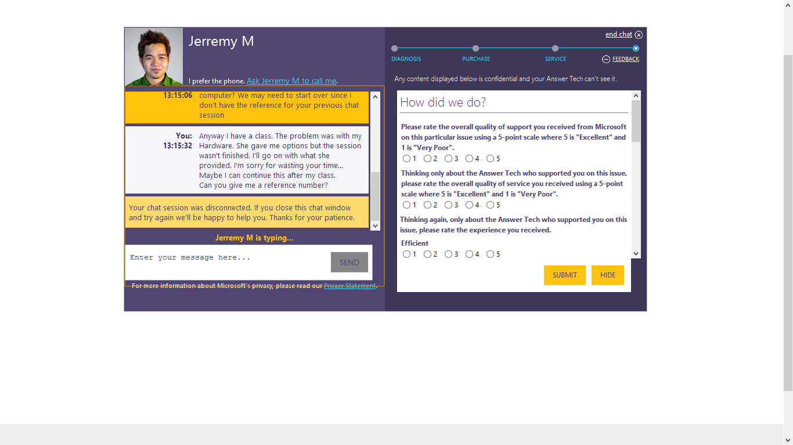Viewport: 793px width, 445px height.
Task: Select rating 2 for Efficient
Action: 427,254
